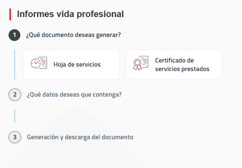Click the Hoja de servicios label text
242x168 pixels.
tap(77, 65)
